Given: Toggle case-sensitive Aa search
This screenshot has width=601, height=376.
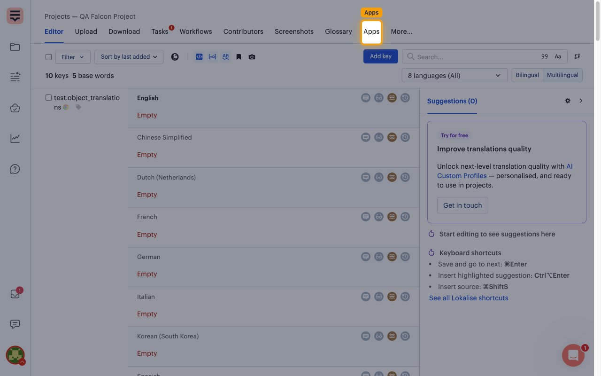Looking at the screenshot, I should [558, 57].
